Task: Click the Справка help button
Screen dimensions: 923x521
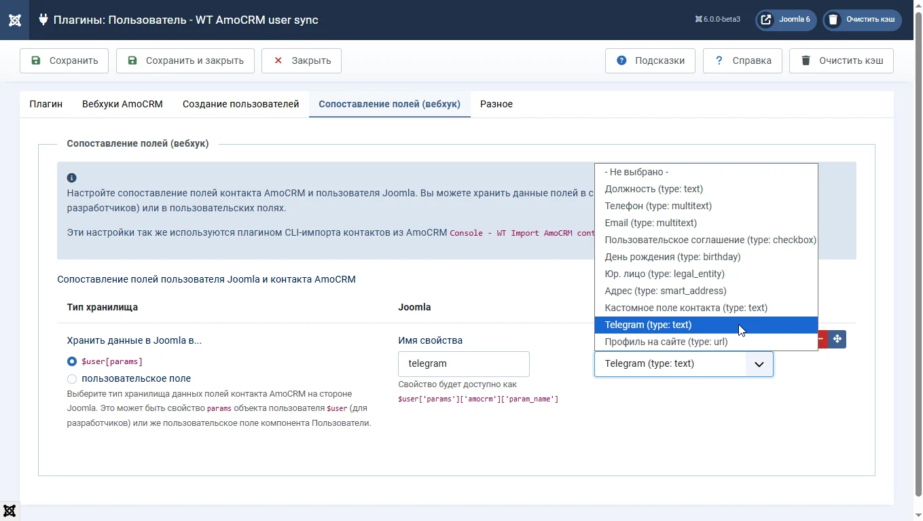Action: (x=742, y=60)
